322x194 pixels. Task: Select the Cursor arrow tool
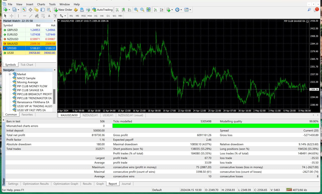point(5,16)
